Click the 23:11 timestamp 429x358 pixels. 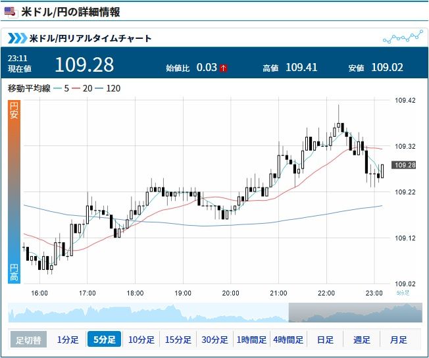pos(18,59)
